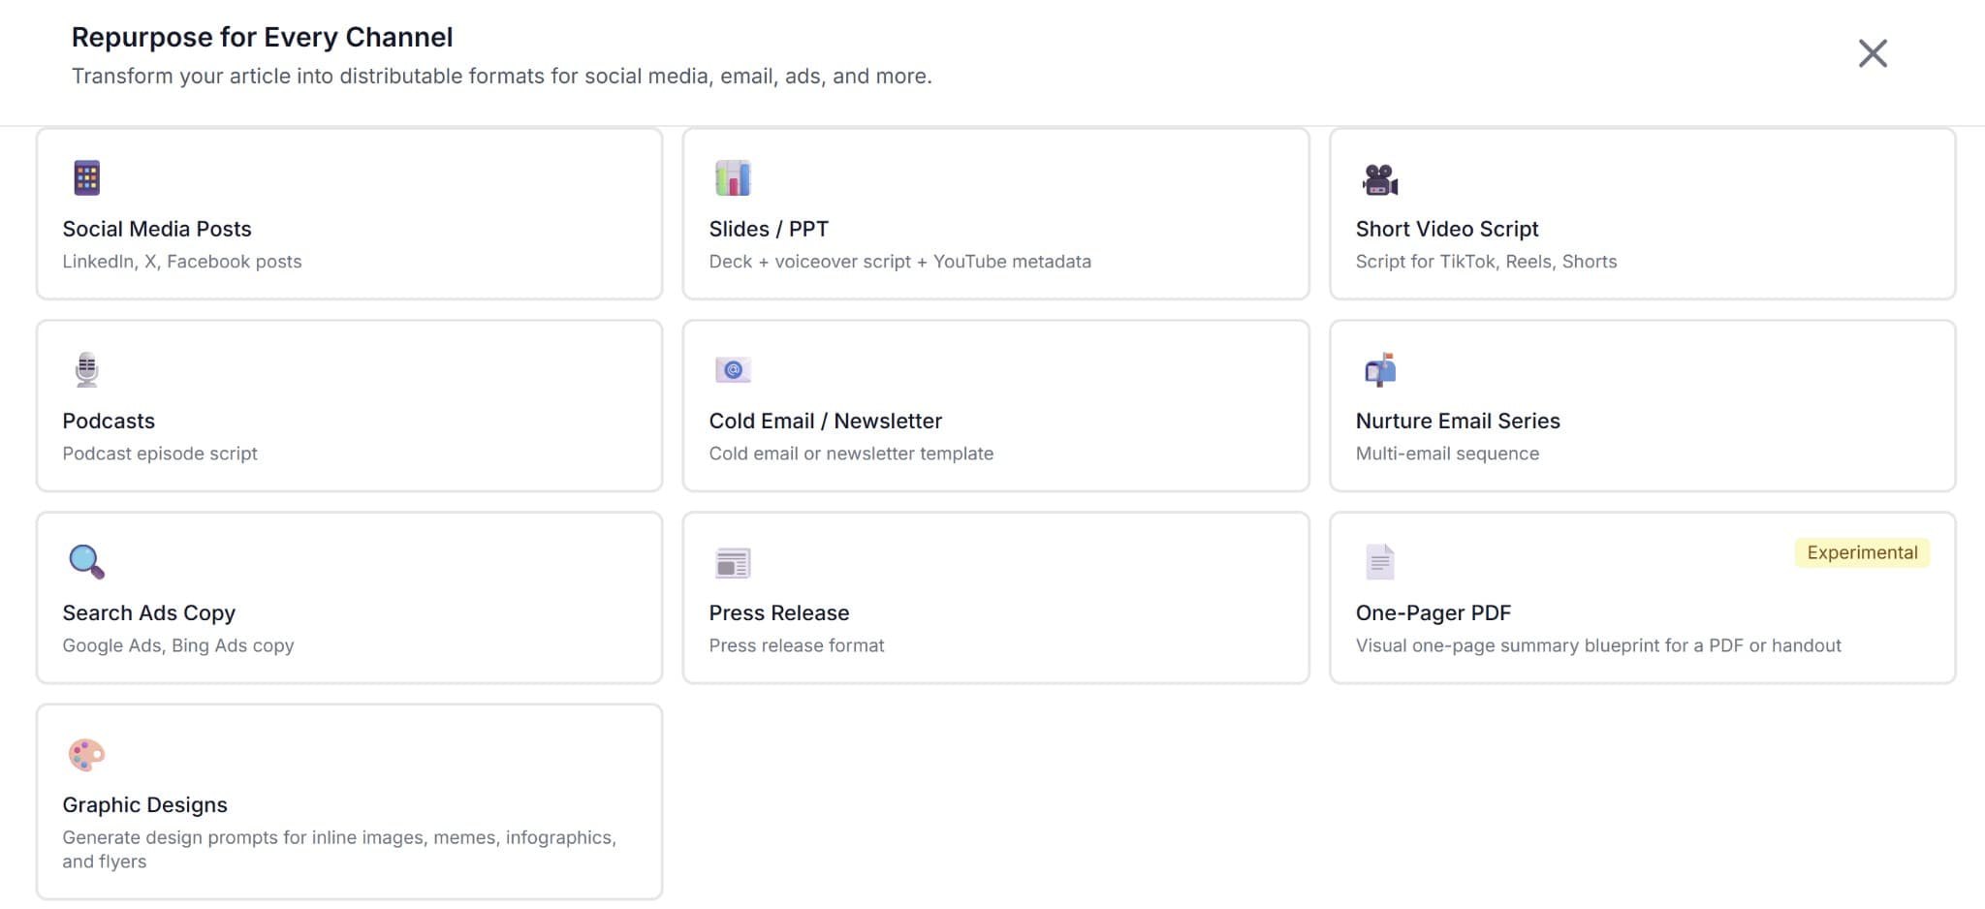Select the Short Video Script camera icon

pyautogui.click(x=1380, y=176)
